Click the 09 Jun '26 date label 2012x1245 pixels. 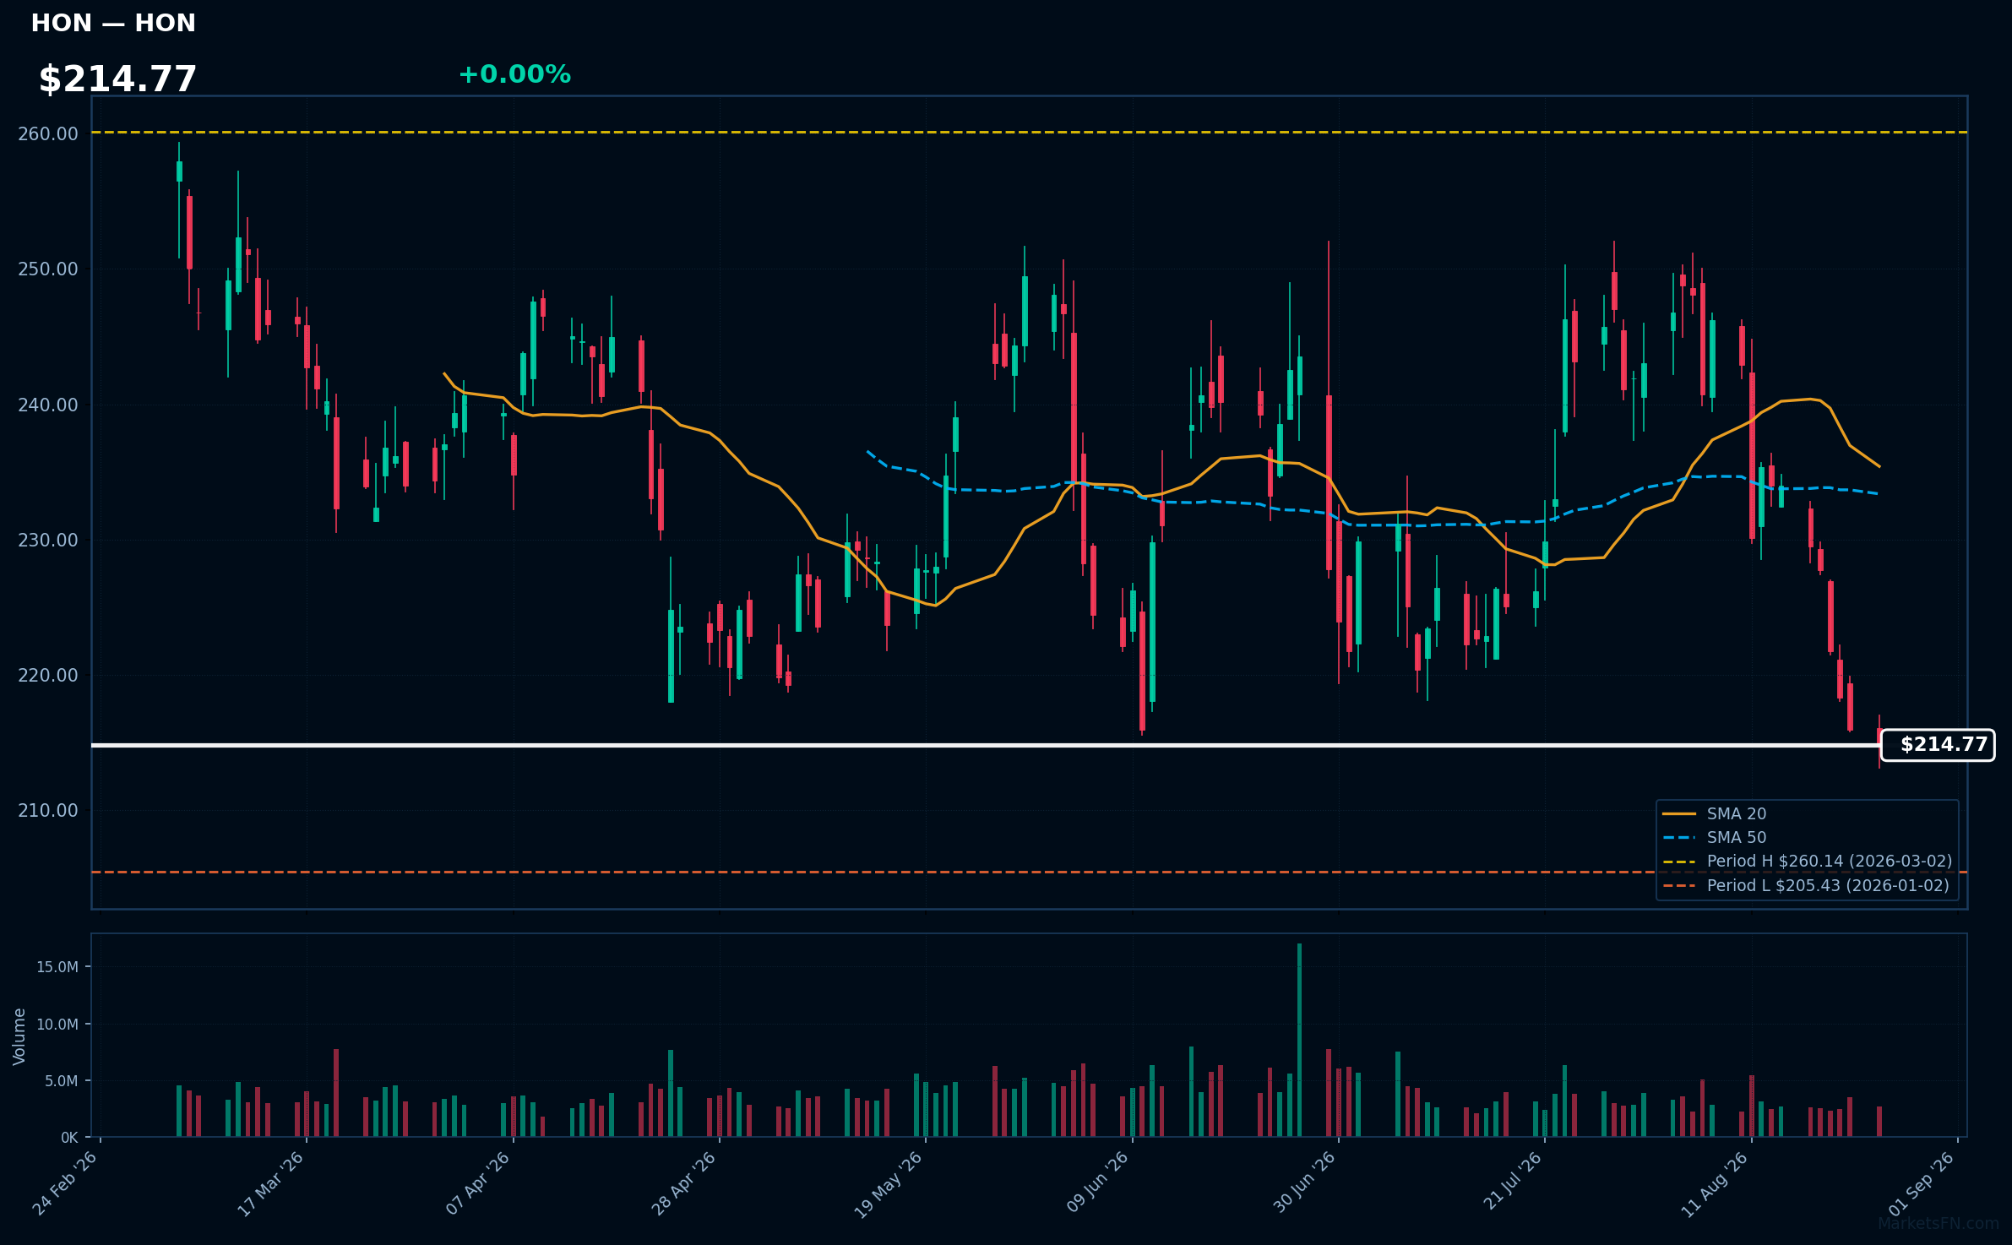click(x=1097, y=1182)
